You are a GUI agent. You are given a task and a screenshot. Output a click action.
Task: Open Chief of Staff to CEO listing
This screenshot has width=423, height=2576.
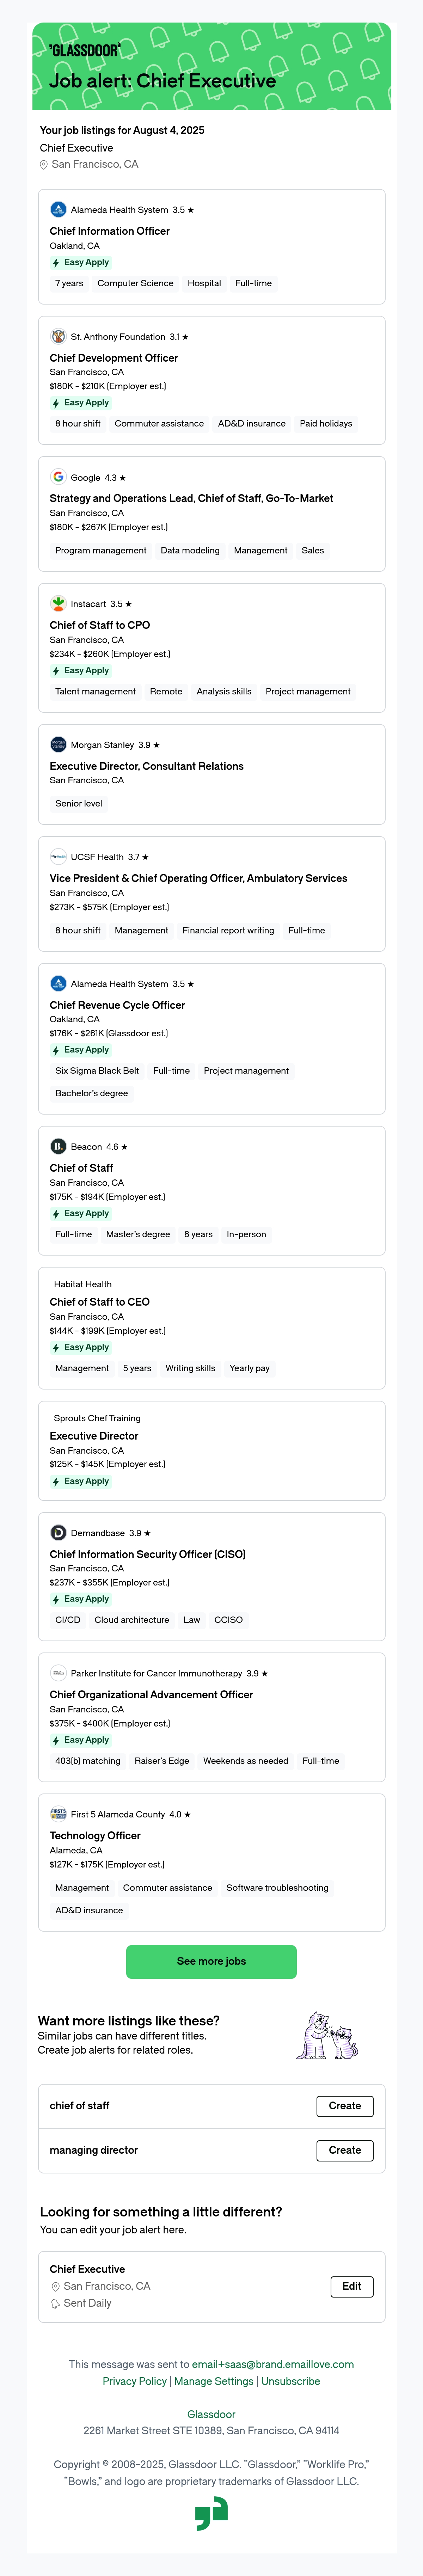[100, 1301]
